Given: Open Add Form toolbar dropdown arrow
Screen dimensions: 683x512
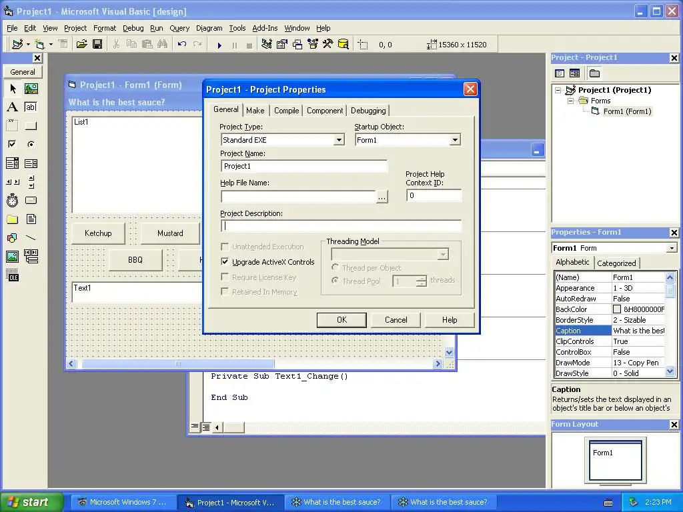Looking at the screenshot, I should click(51, 45).
